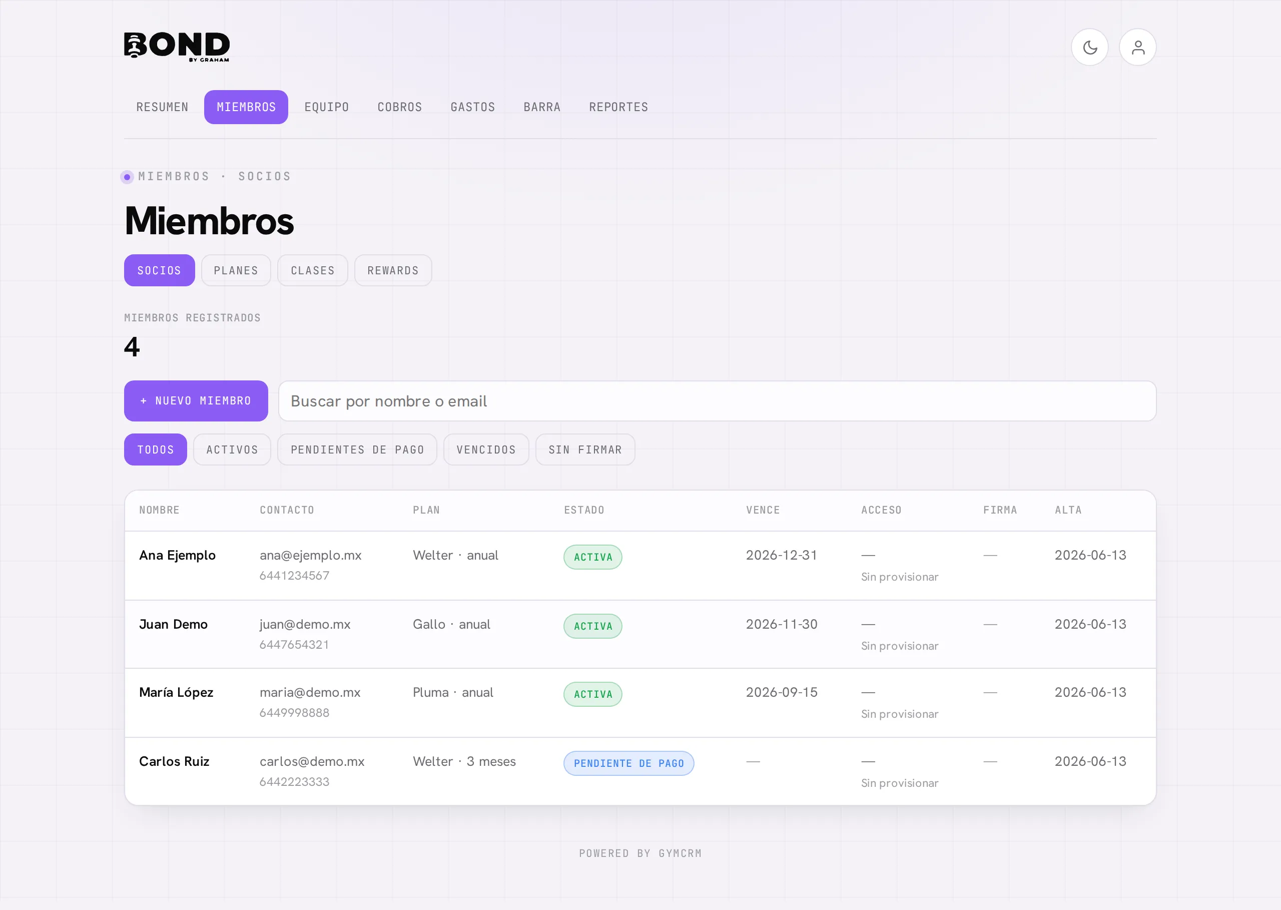Click the Acceso column header
This screenshot has width=1281, height=910.
point(882,510)
